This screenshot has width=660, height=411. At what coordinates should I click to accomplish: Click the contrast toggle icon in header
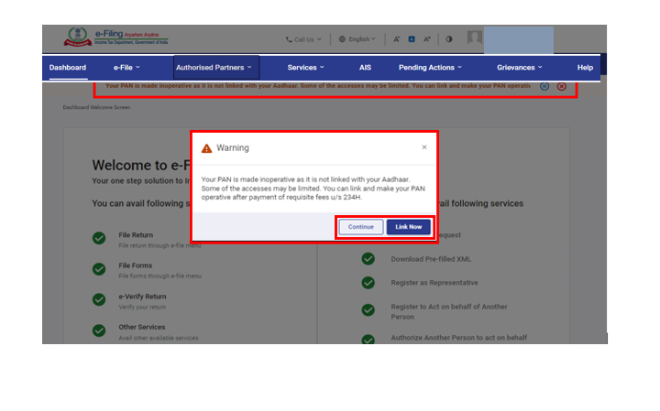pos(449,39)
